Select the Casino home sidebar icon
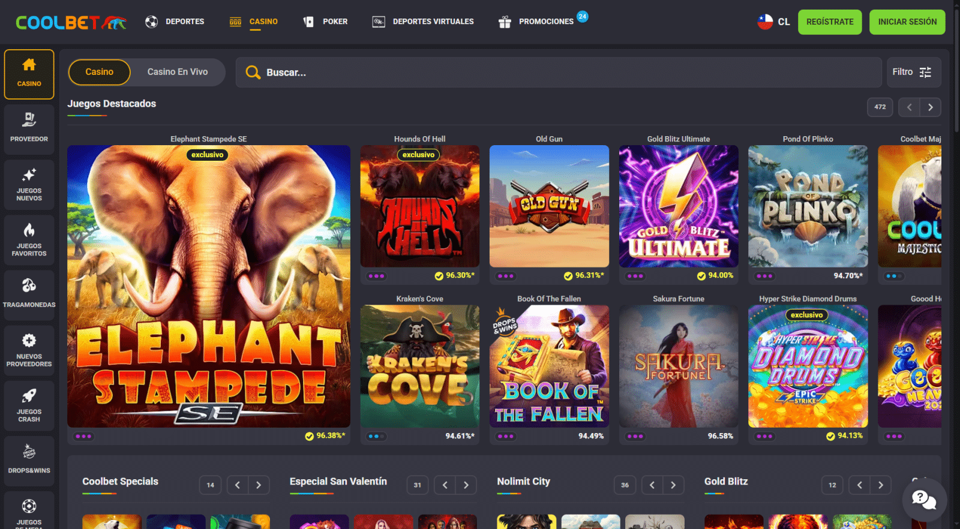 pyautogui.click(x=29, y=74)
